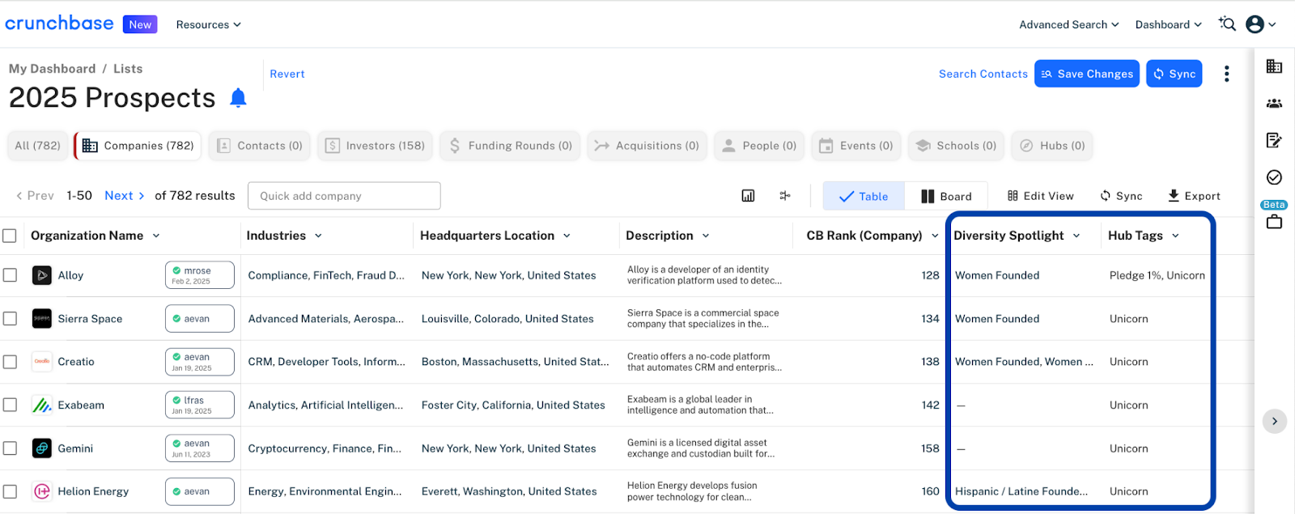Screen dimensions: 1295x514
Task: Open Organization Name column dropdown
Action: click(x=156, y=236)
